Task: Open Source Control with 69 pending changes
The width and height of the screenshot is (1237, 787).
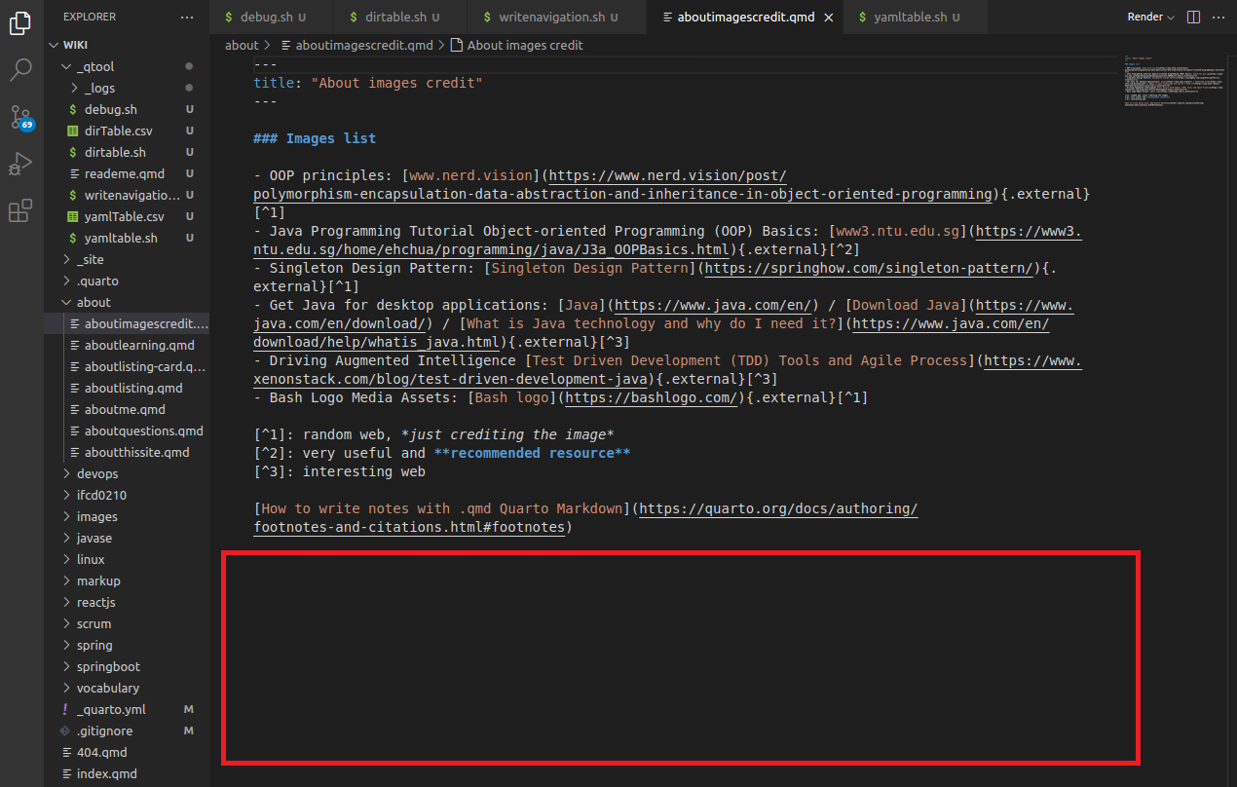Action: click(20, 117)
